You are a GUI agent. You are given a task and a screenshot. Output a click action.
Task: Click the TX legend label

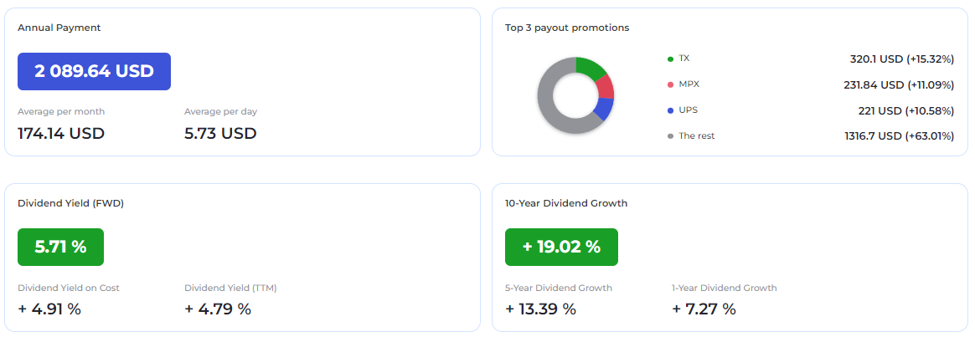point(684,59)
